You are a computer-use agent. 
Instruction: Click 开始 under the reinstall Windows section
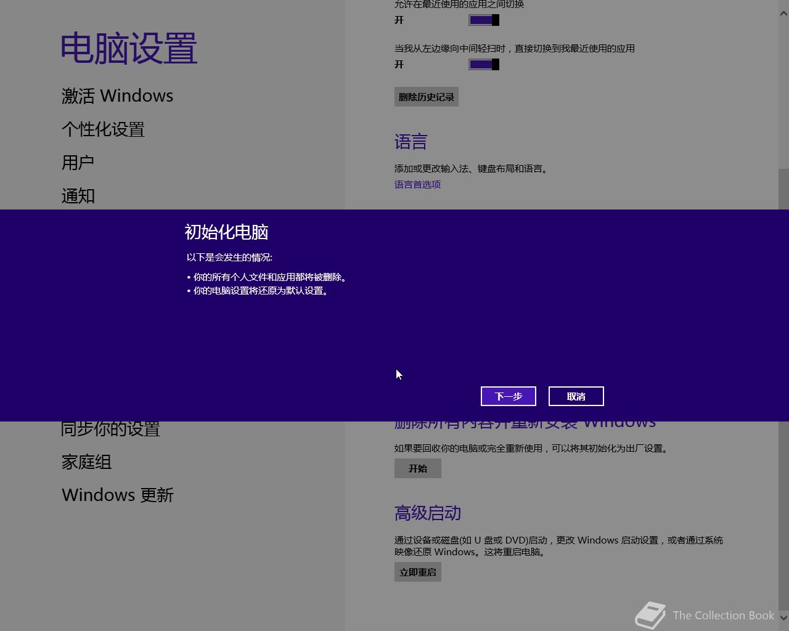point(418,468)
